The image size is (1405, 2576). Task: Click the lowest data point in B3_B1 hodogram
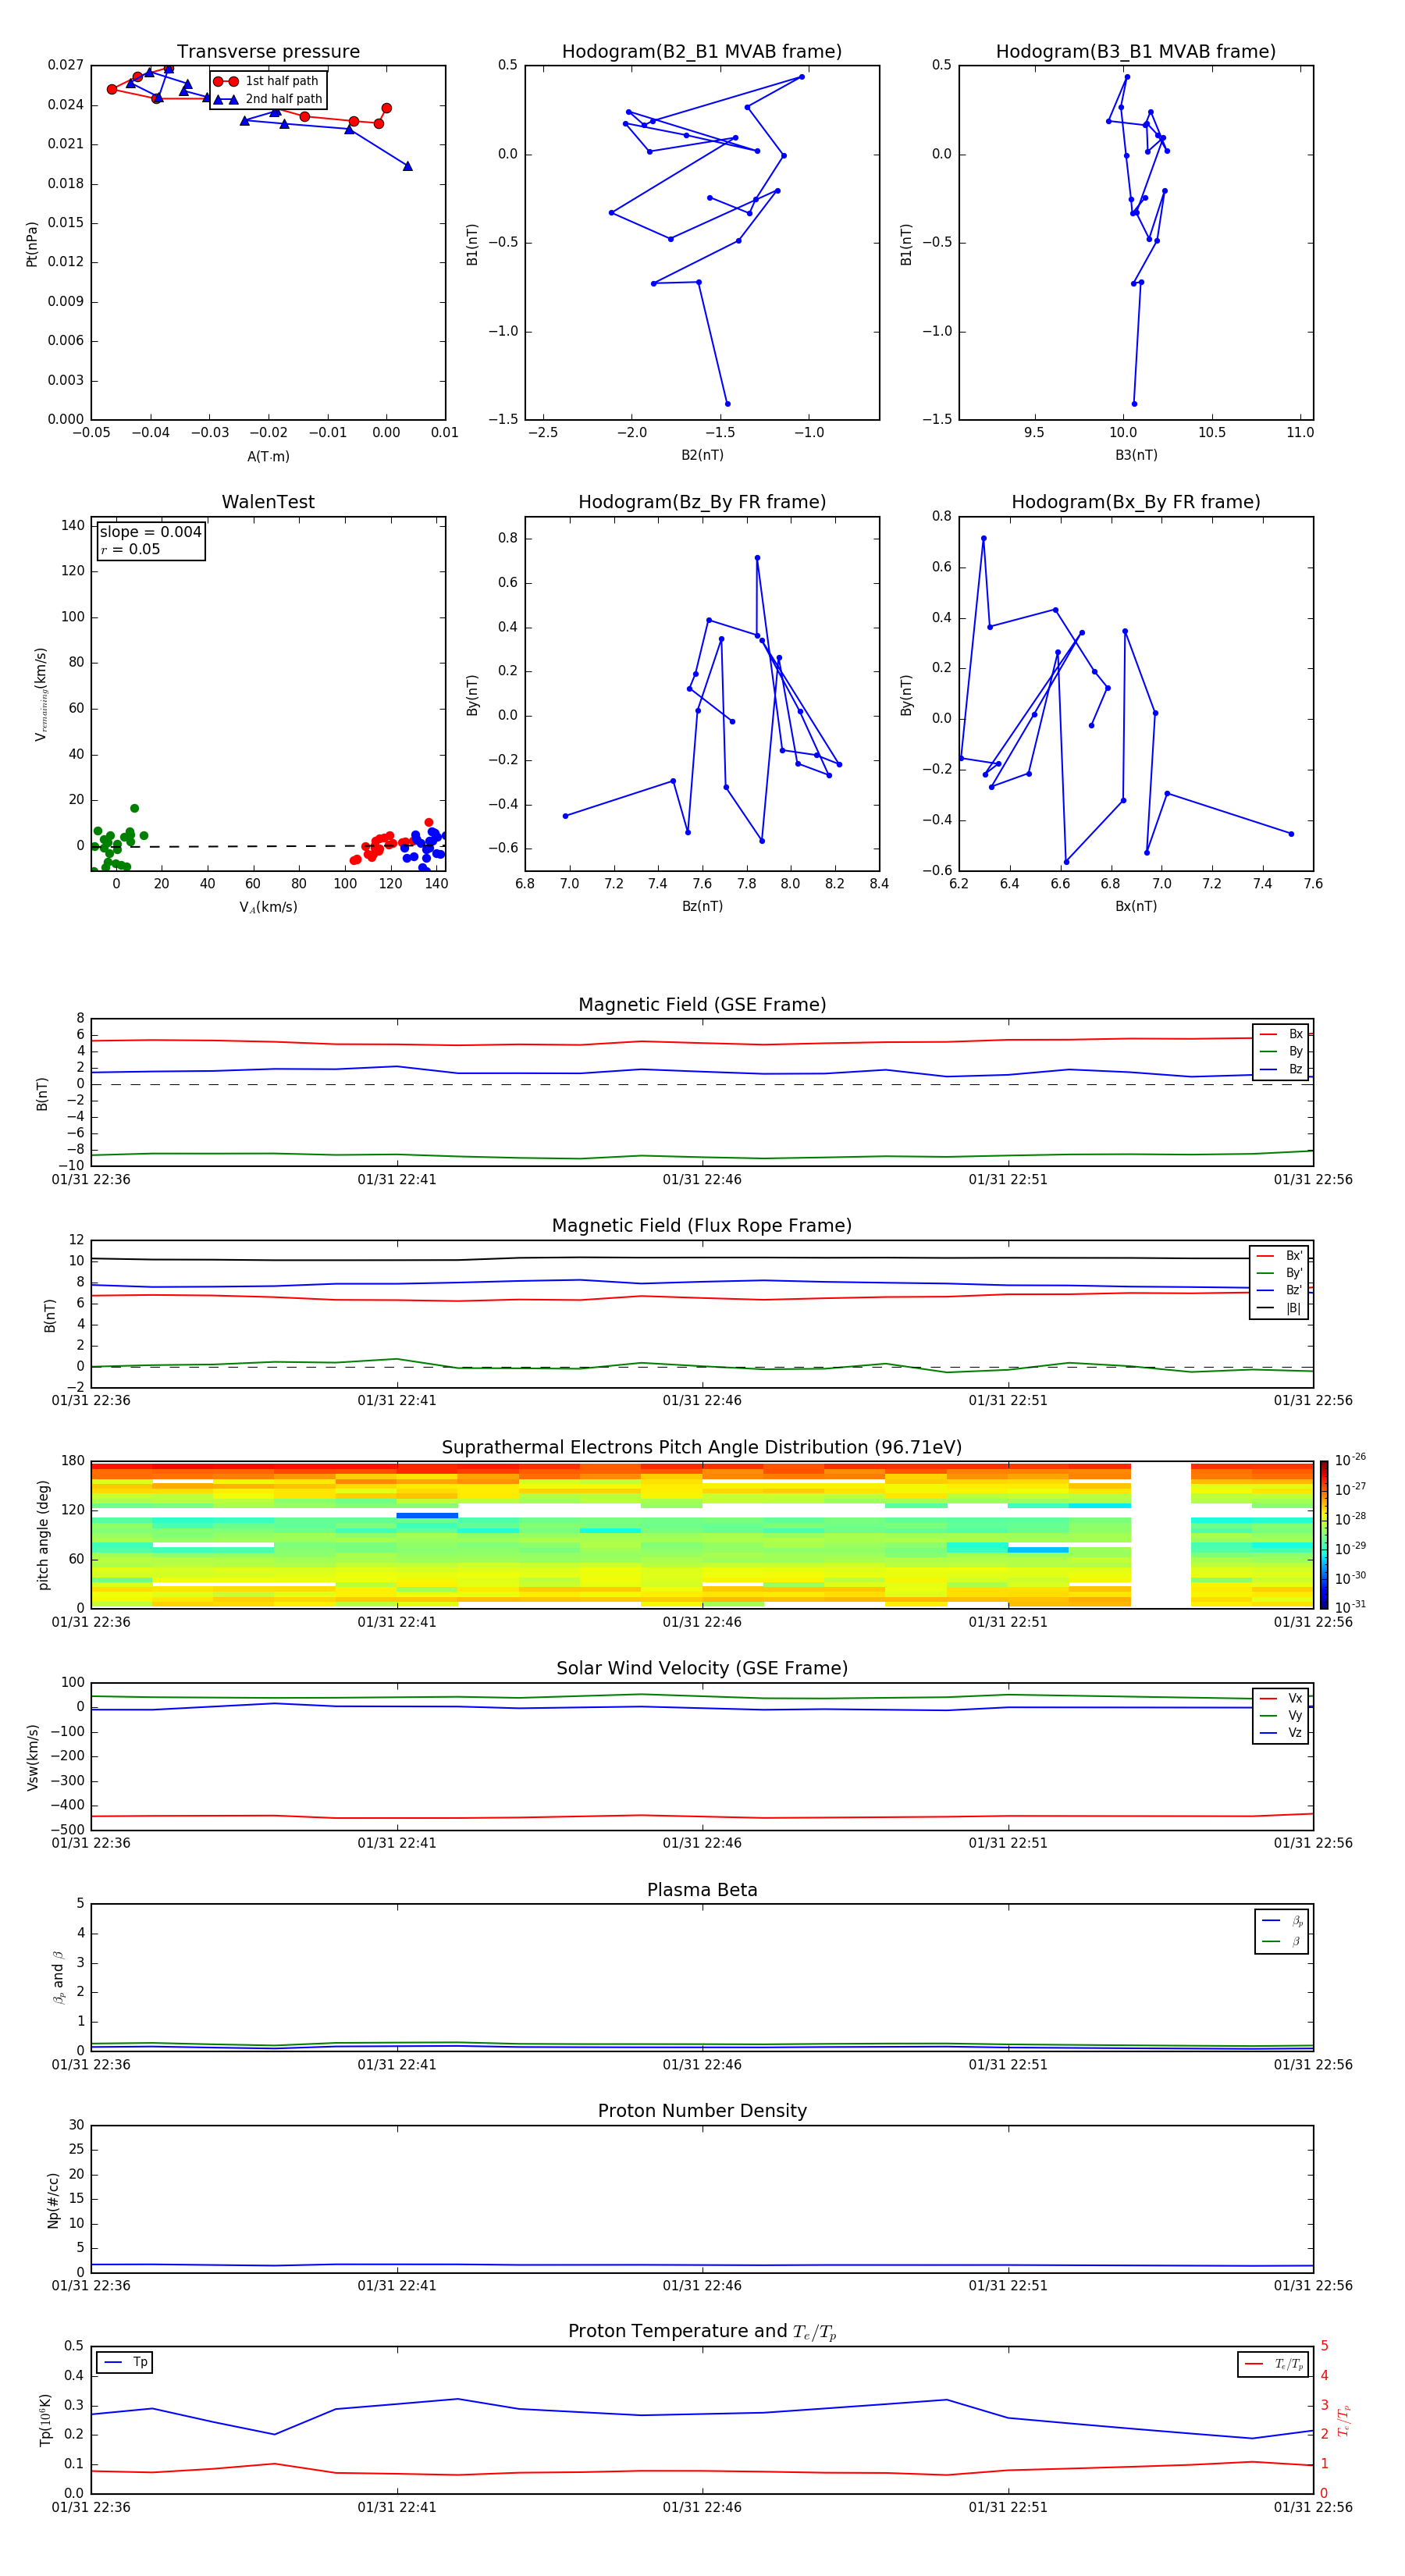click(x=1134, y=404)
